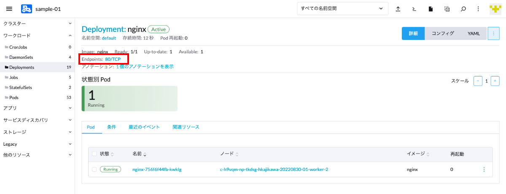This screenshot has height=194, width=506.
Task: Open the すべての名前空間 namespace dropdown
Action: tap(342, 9)
